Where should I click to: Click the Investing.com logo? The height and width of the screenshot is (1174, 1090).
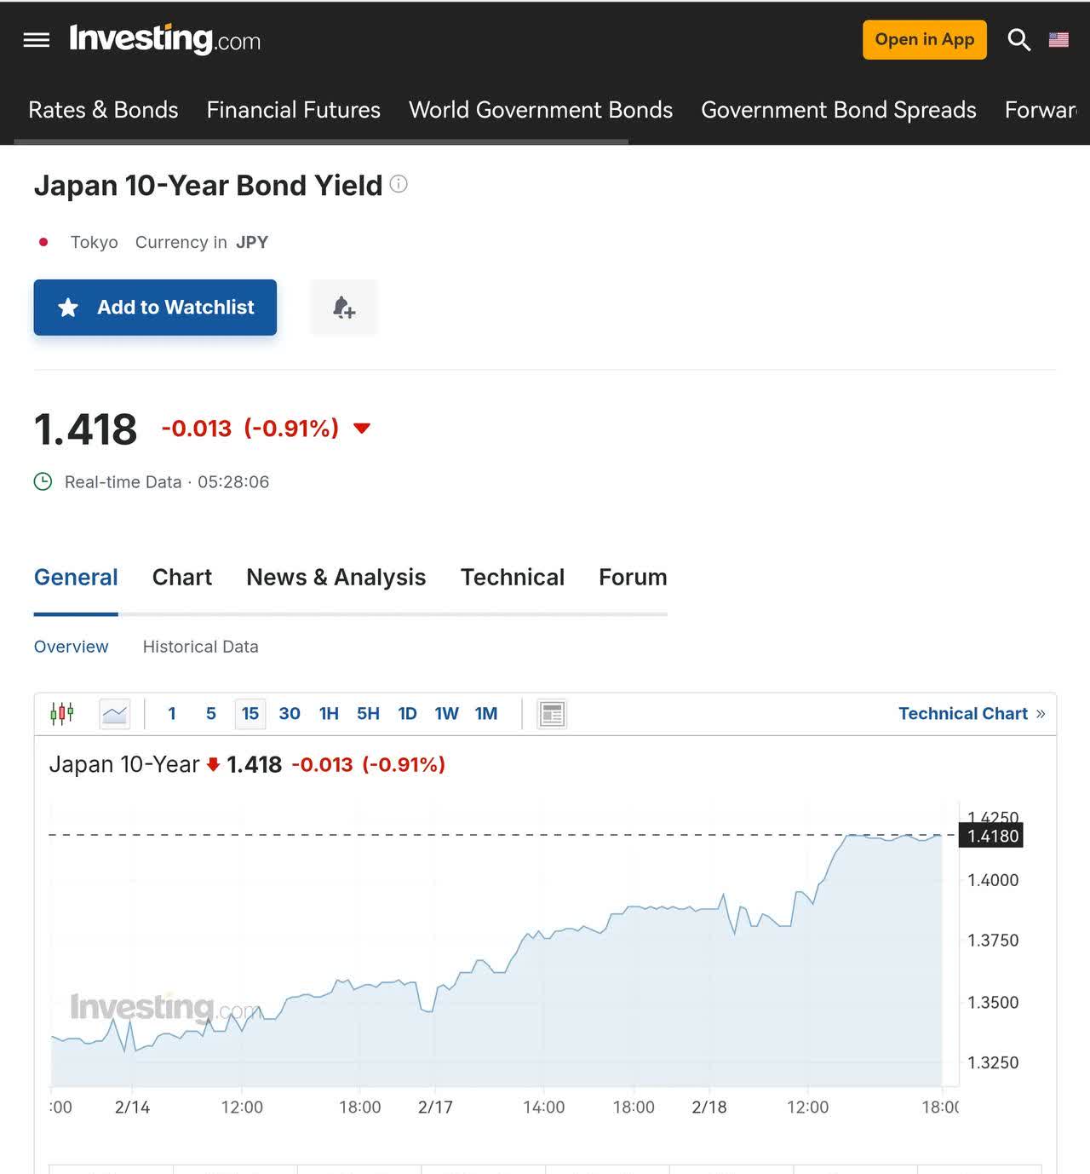click(165, 40)
